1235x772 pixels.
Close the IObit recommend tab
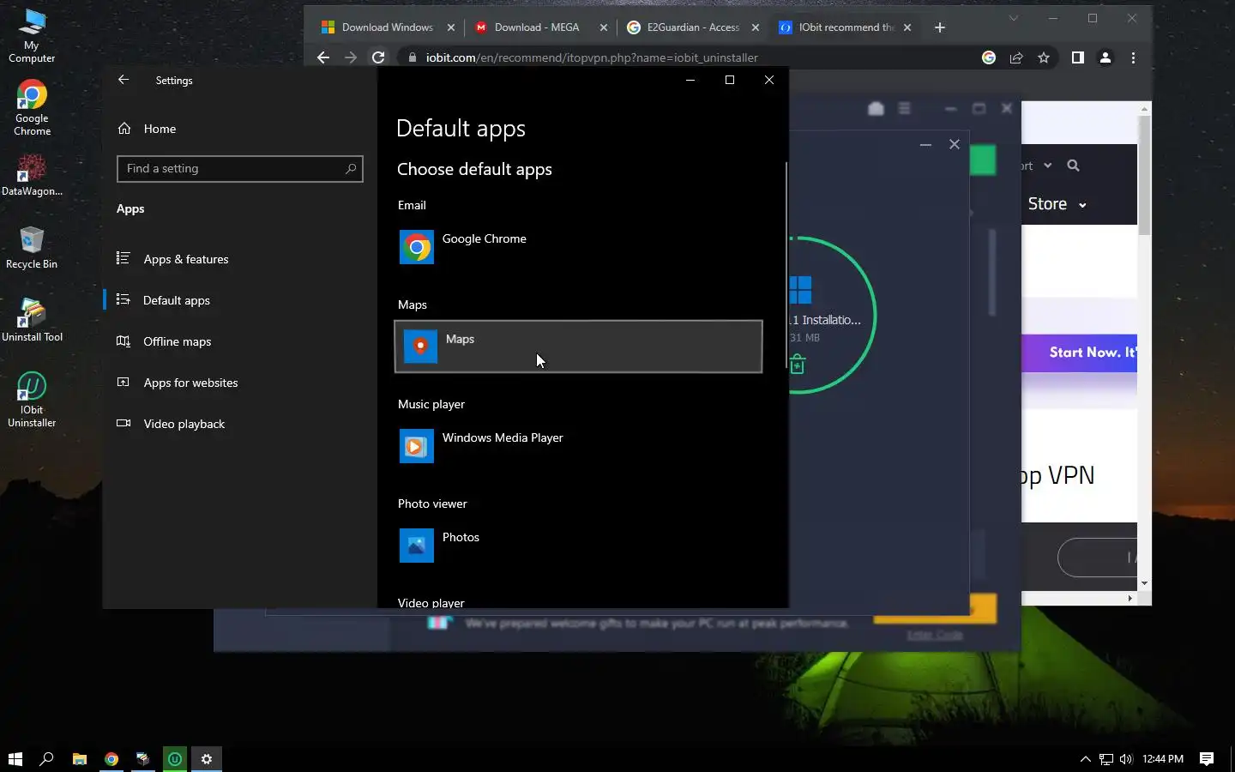tap(907, 27)
